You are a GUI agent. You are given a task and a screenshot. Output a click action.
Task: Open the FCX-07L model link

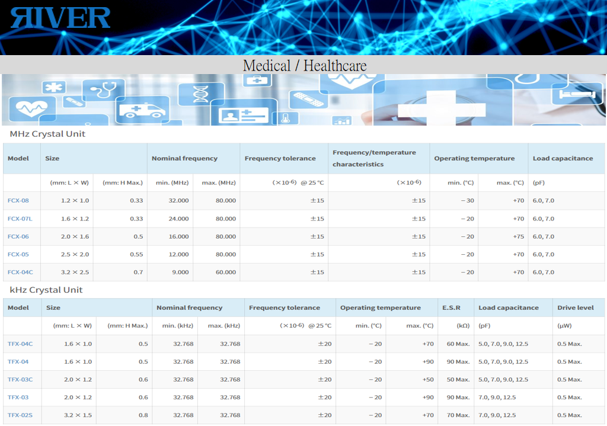pyautogui.click(x=20, y=219)
